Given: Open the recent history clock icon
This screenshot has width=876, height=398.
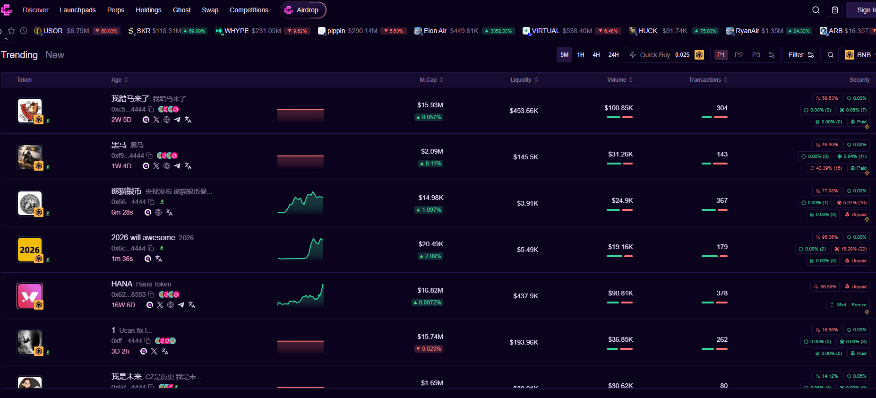Looking at the screenshot, I should tap(24, 31).
